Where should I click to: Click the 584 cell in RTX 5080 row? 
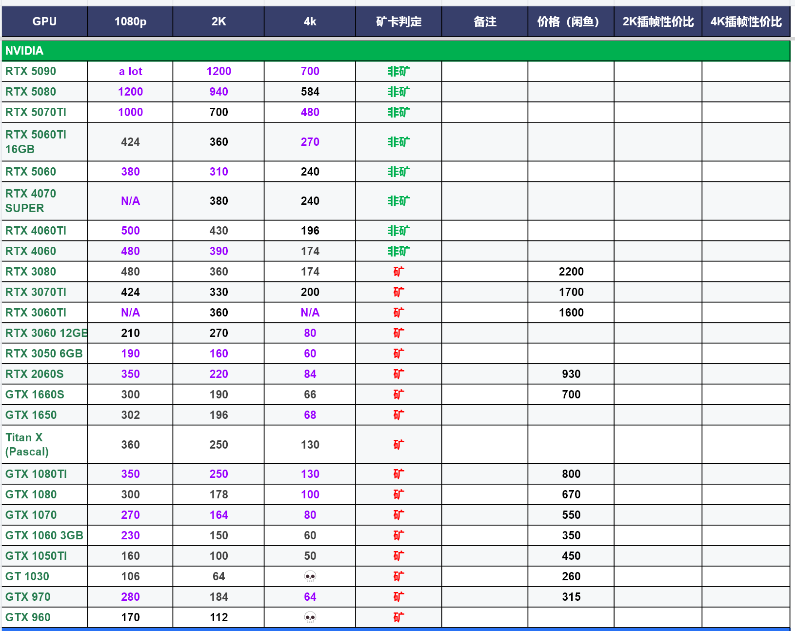coord(310,92)
